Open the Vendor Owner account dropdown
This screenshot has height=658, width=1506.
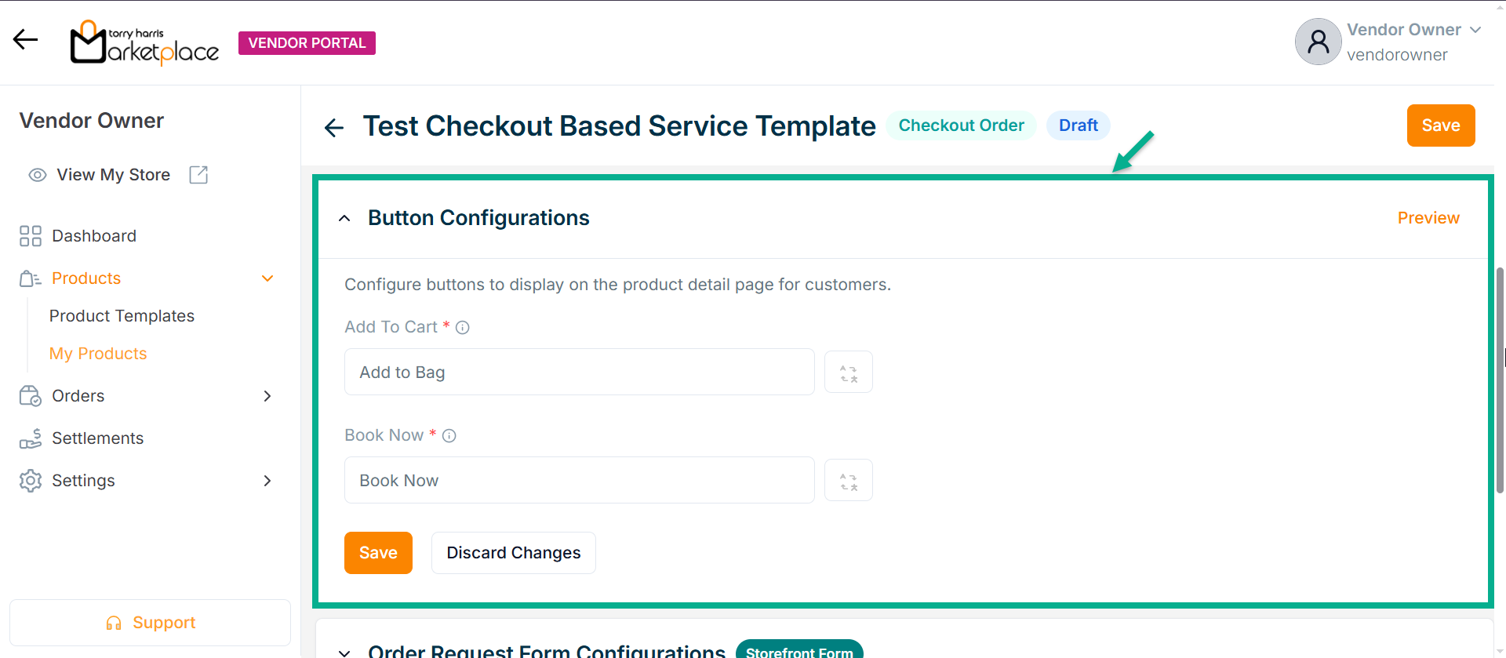1475,30
